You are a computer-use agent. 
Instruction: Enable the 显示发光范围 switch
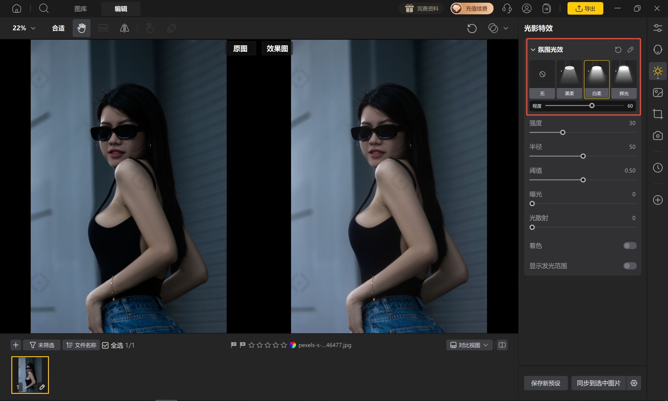pyautogui.click(x=630, y=266)
